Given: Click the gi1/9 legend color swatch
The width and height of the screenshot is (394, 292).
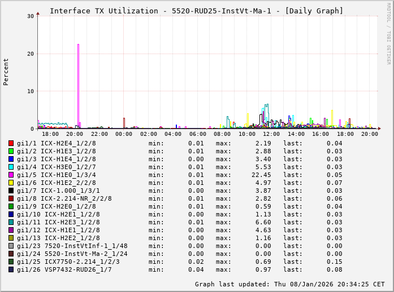Looking at the screenshot, I should [x=11, y=206].
